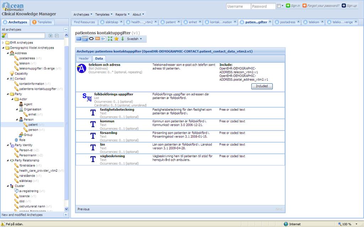Open kontaktinformation archetype in tree
The image size is (364, 227).
tap(32, 84)
